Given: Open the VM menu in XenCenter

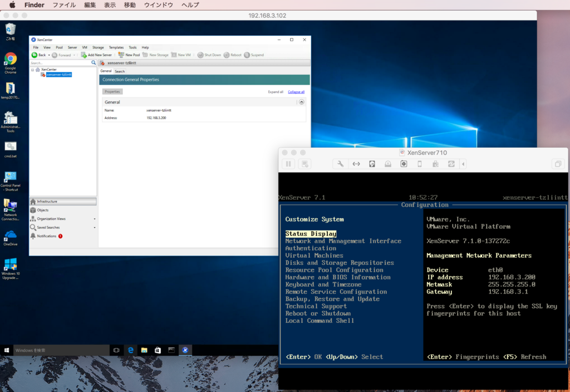Looking at the screenshot, I should click(x=85, y=47).
